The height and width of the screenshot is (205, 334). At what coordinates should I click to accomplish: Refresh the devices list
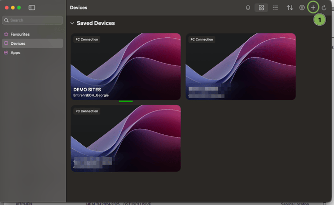pyautogui.click(x=324, y=8)
